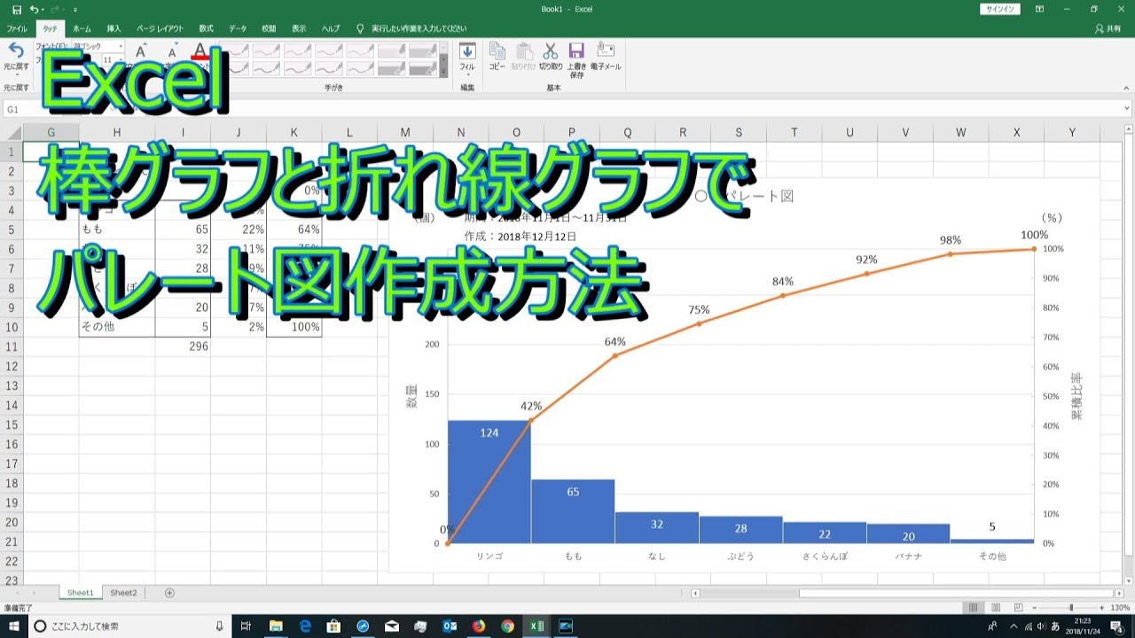1135x638 pixels.
Task: Switch to the 数式 ribbon tab
Action: [206, 28]
